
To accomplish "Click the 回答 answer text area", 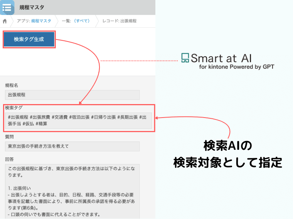I will tap(72, 191).
